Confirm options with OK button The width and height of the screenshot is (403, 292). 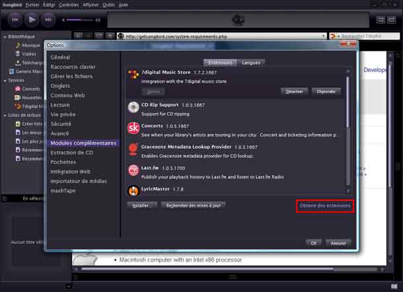point(314,243)
